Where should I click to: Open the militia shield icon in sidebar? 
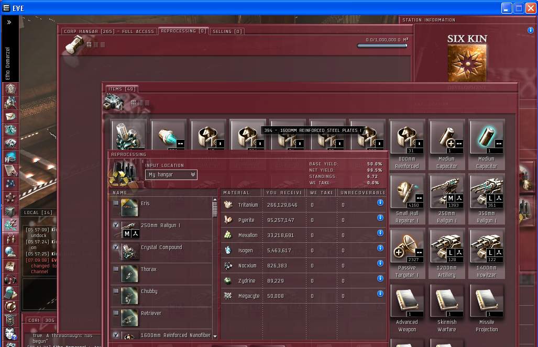click(x=10, y=320)
